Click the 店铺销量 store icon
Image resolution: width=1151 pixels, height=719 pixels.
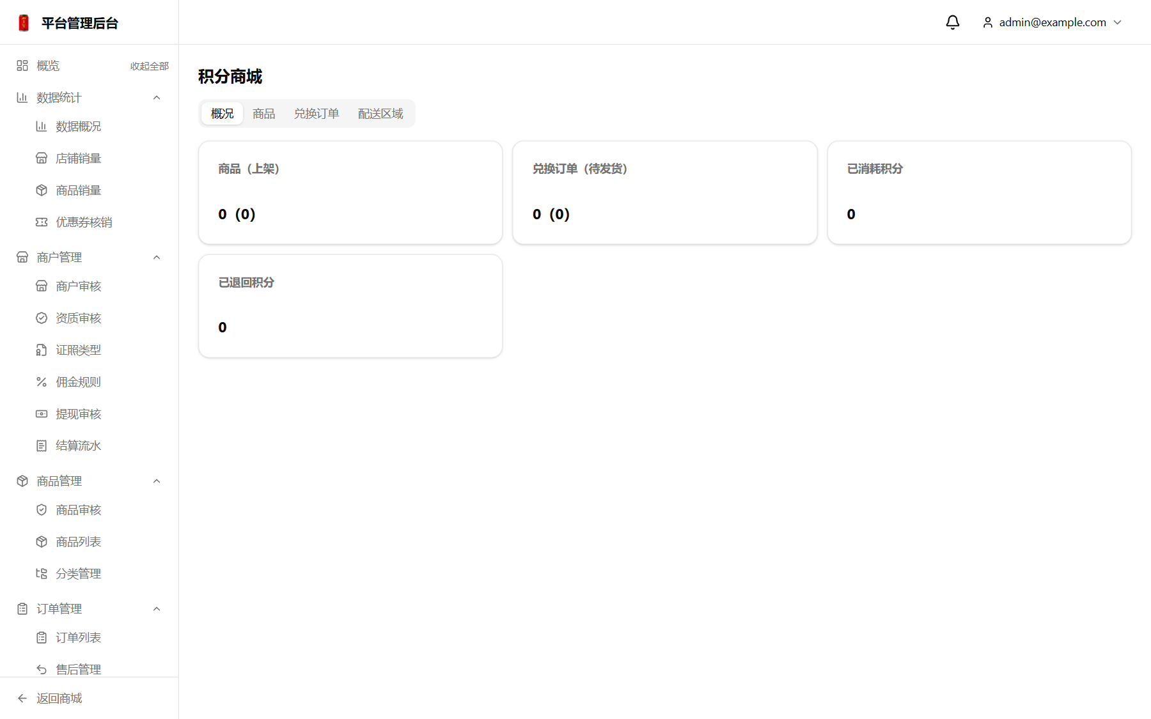click(x=42, y=158)
